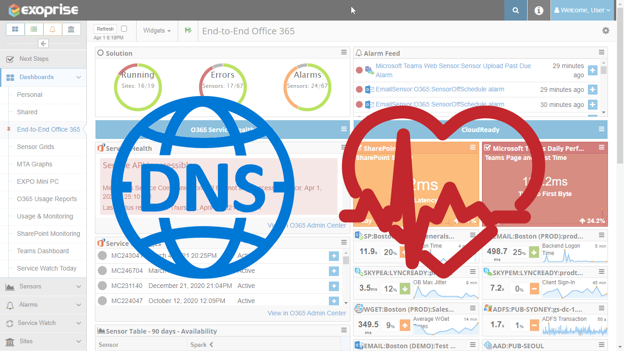Open the SharePoint Monitoring dashboard
The width and height of the screenshot is (624, 351).
(48, 234)
